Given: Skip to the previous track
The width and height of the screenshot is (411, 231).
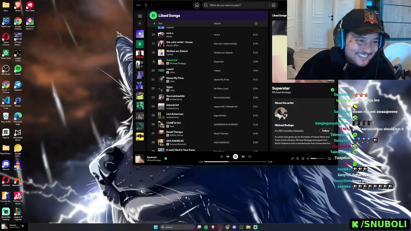Looking at the screenshot, I should click(228, 157).
